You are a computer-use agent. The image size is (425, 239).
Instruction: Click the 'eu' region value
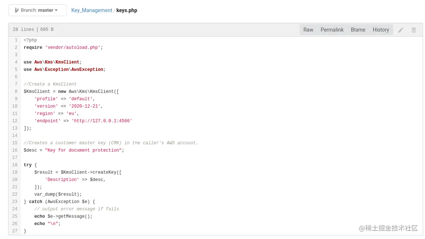click(71, 113)
